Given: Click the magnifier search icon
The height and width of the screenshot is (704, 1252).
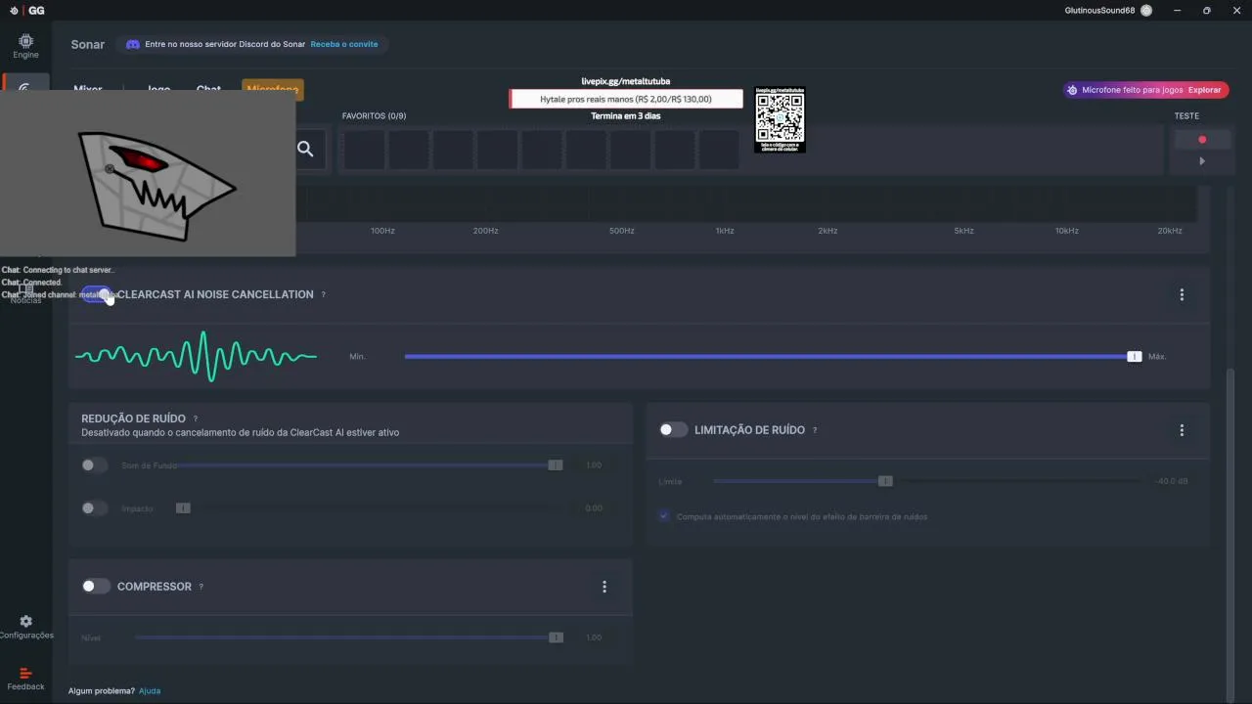Looking at the screenshot, I should [x=305, y=149].
